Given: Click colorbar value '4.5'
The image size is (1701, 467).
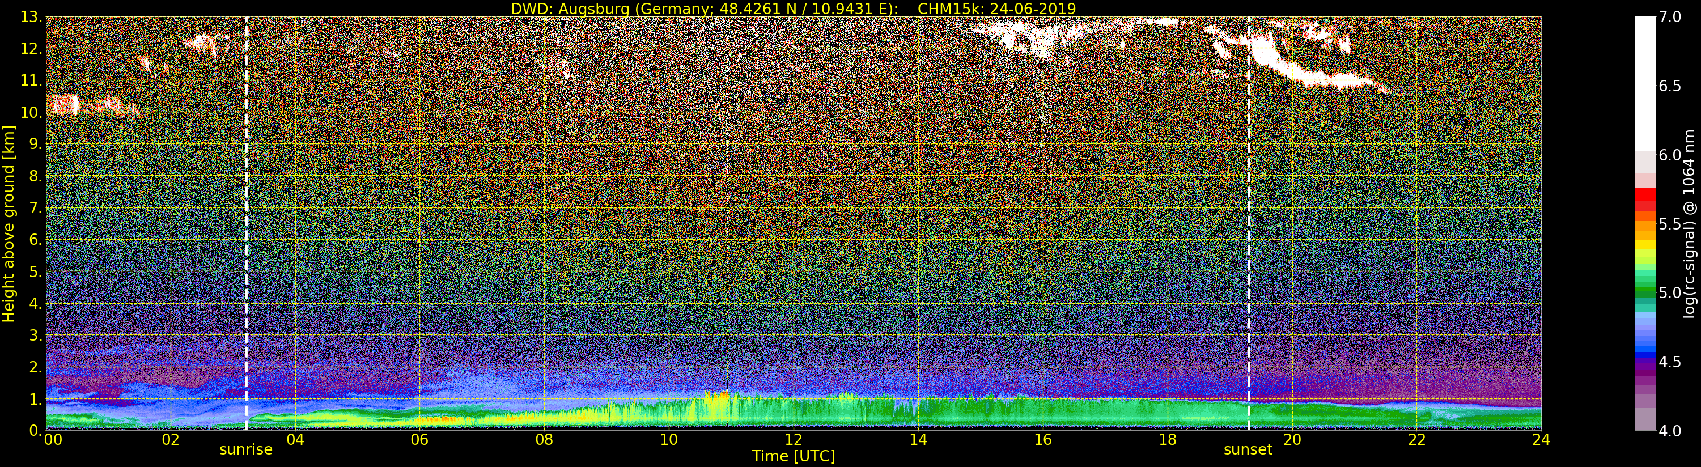Looking at the screenshot, I should [x=1670, y=362].
